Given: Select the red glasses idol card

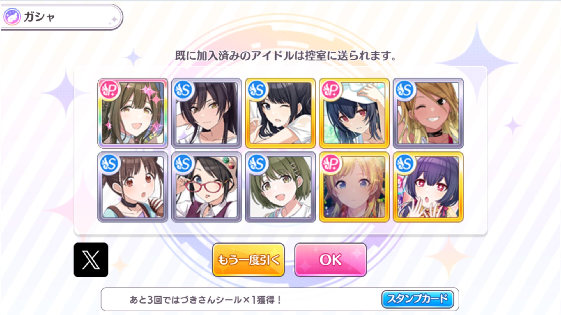Looking at the screenshot, I should tap(206, 187).
